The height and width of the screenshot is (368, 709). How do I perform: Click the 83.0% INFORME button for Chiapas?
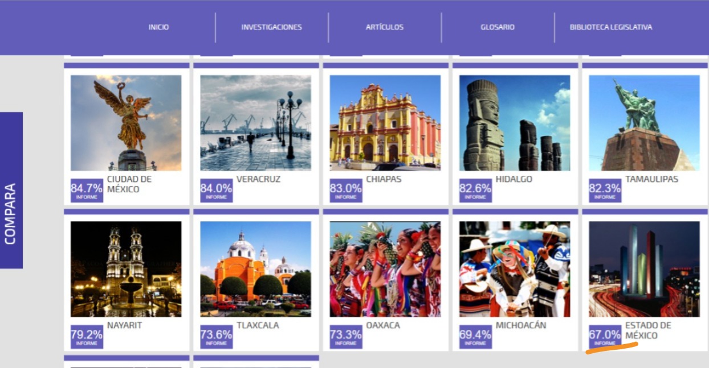coord(346,191)
